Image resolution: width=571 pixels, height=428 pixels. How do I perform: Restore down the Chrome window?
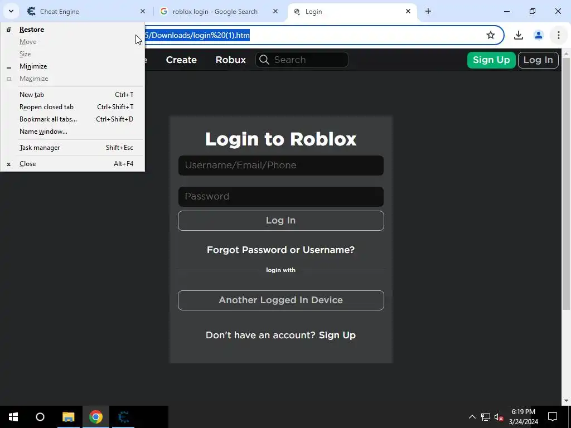(x=533, y=11)
